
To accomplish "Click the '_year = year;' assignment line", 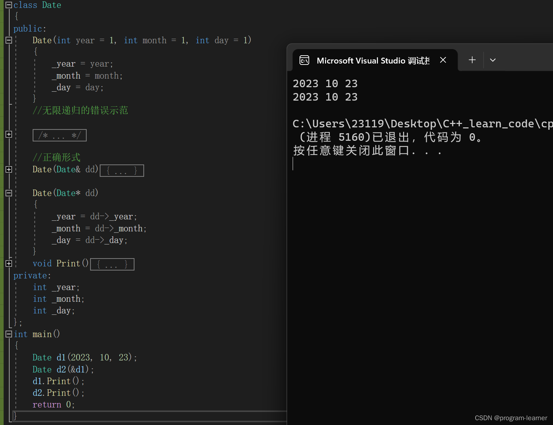I will coord(82,64).
